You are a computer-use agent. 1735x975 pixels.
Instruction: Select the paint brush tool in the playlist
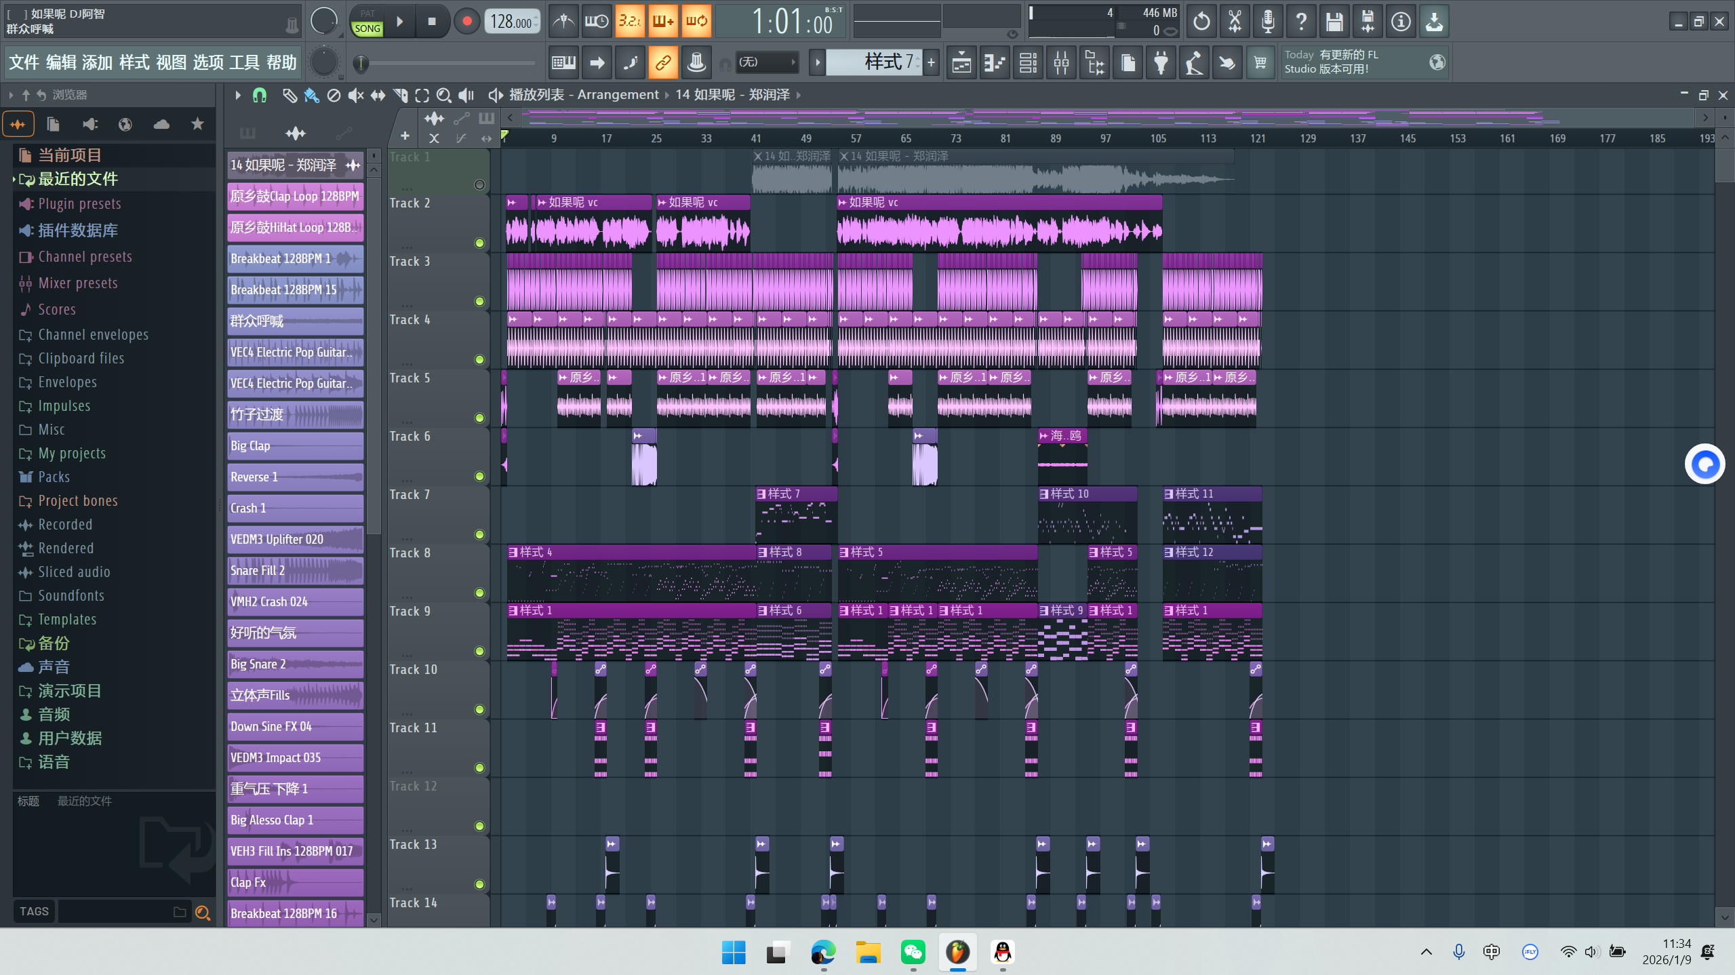pos(311,95)
